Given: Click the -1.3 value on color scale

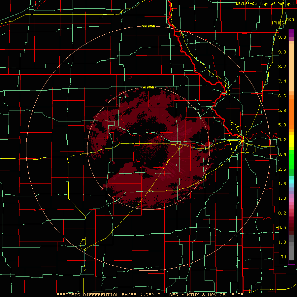Looking at the screenshot, I should tap(281, 242).
